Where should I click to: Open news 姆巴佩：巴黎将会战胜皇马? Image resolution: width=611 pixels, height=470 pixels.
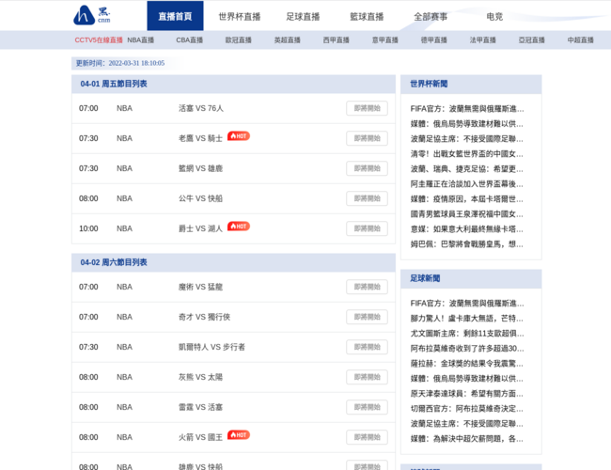click(467, 244)
